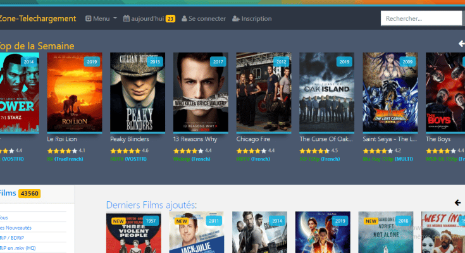Click the HDTV (VOSTFR) label under Peaky Blinders
Screen dimensions: 465x253
click(128, 159)
